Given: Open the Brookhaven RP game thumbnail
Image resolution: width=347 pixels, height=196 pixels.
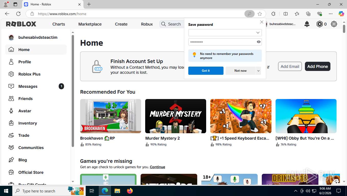Looking at the screenshot, I should [110, 116].
